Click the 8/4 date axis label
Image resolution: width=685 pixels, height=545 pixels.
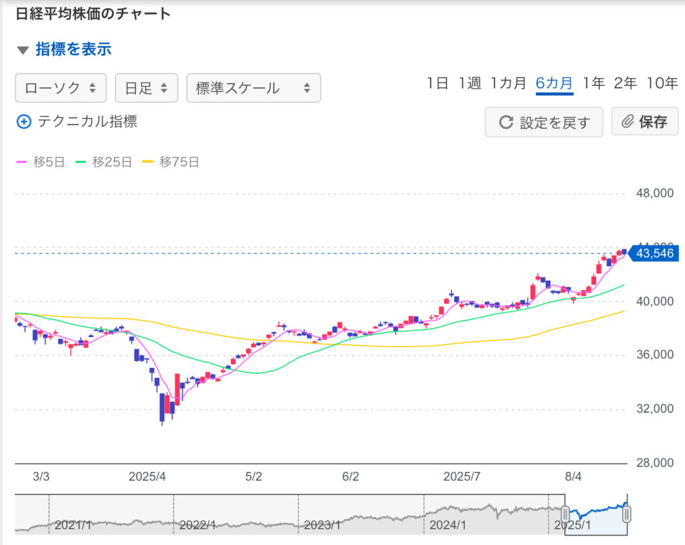click(573, 476)
